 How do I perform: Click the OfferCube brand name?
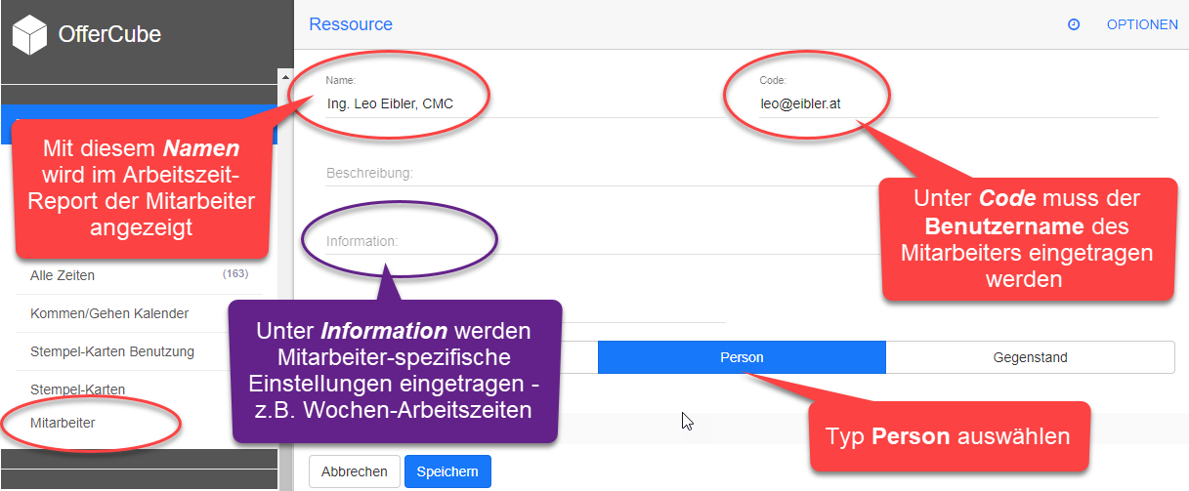pyautogui.click(x=109, y=35)
